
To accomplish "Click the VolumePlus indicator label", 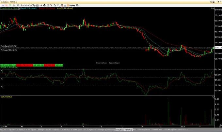I will coord(7,97).
